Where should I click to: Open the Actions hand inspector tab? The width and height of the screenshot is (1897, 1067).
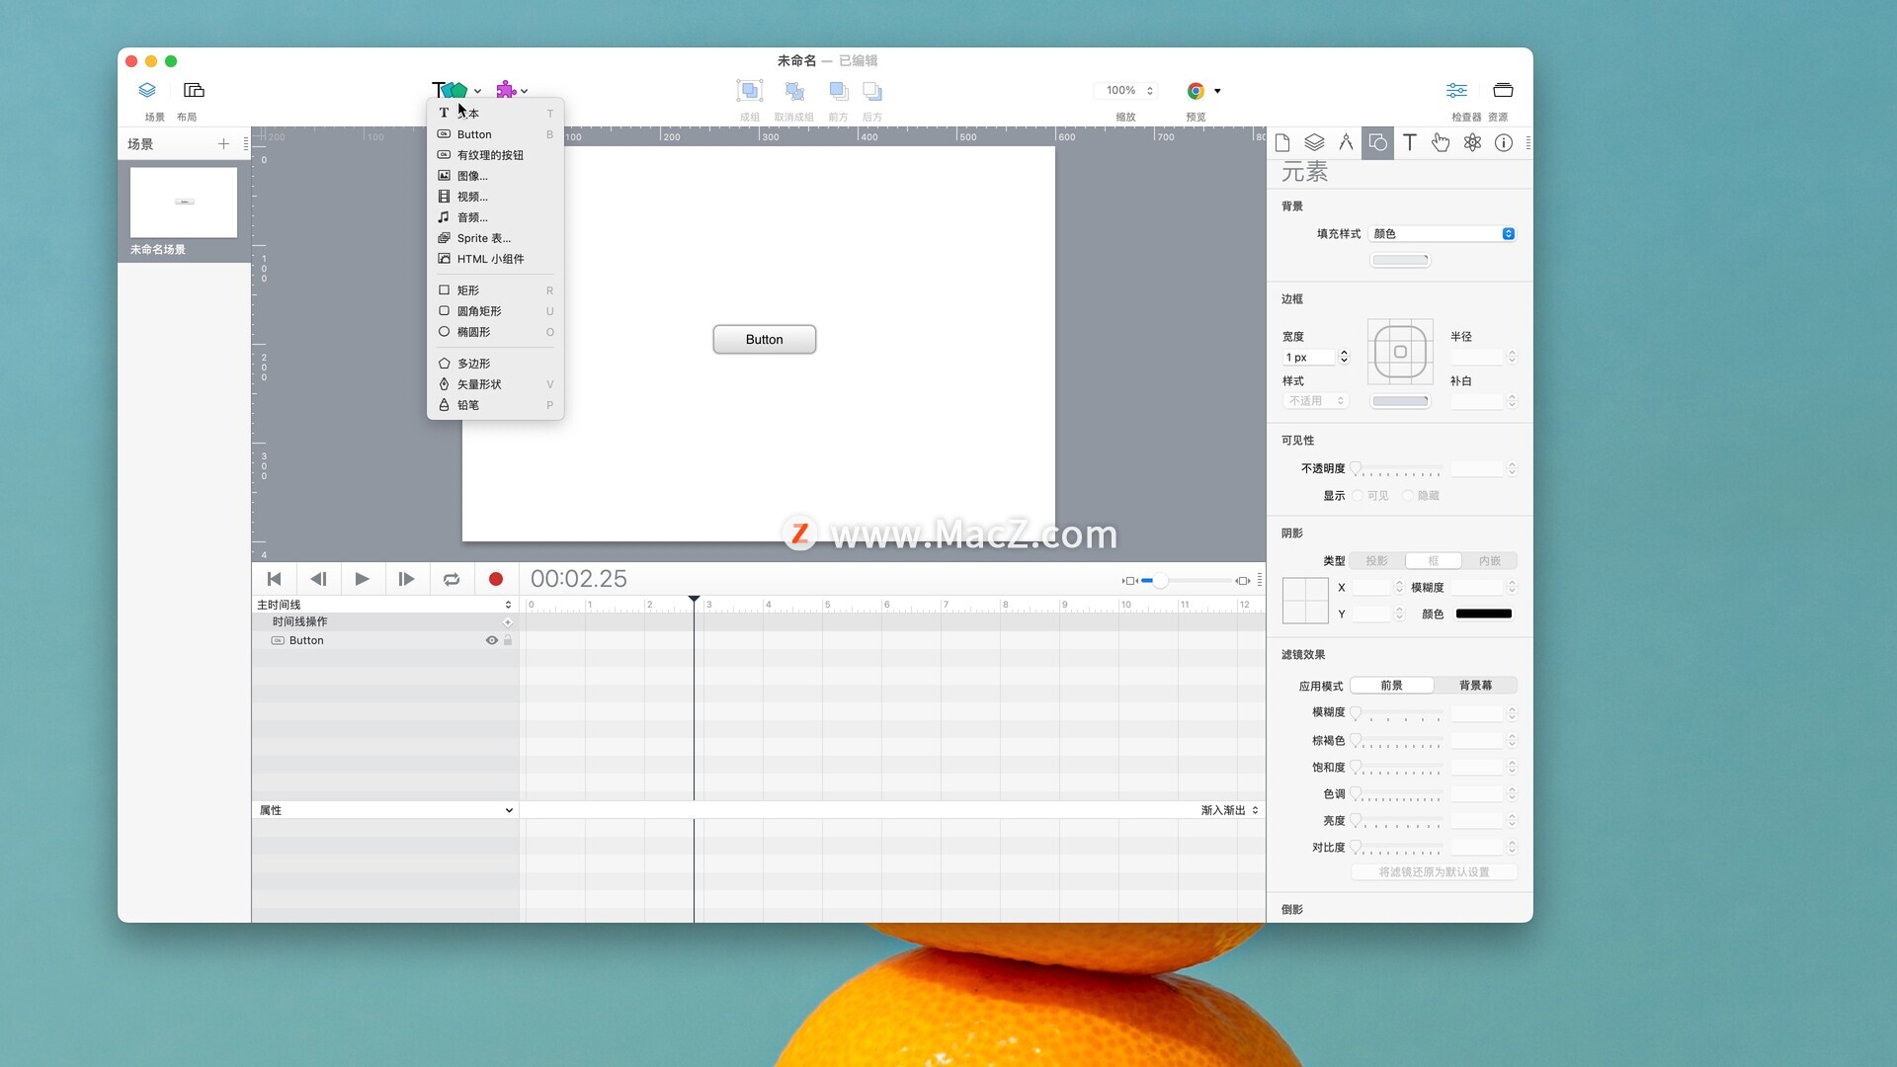tap(1441, 142)
